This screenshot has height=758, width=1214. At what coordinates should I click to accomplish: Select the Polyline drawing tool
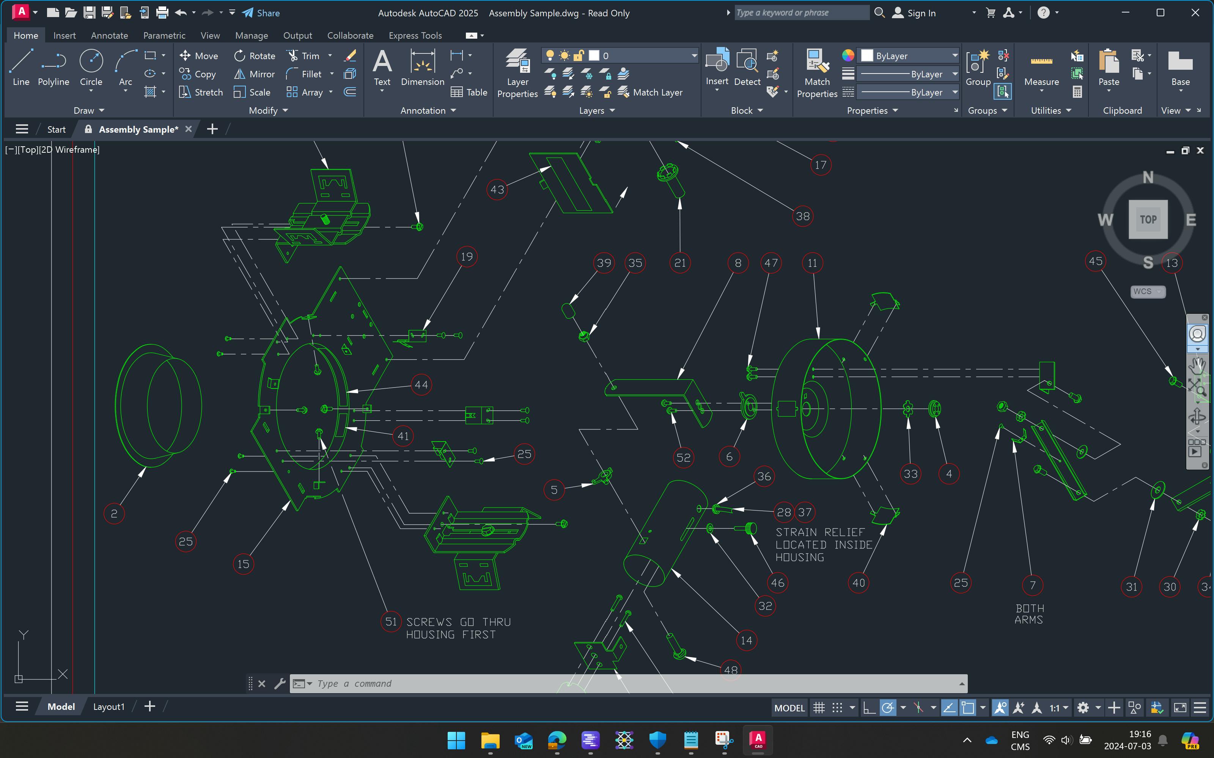(x=53, y=68)
